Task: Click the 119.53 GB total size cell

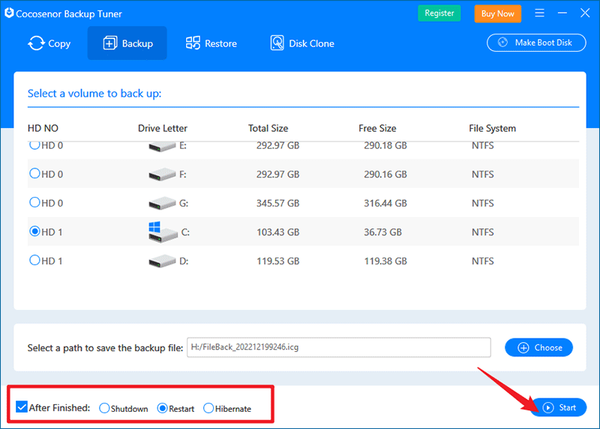Action: [277, 261]
